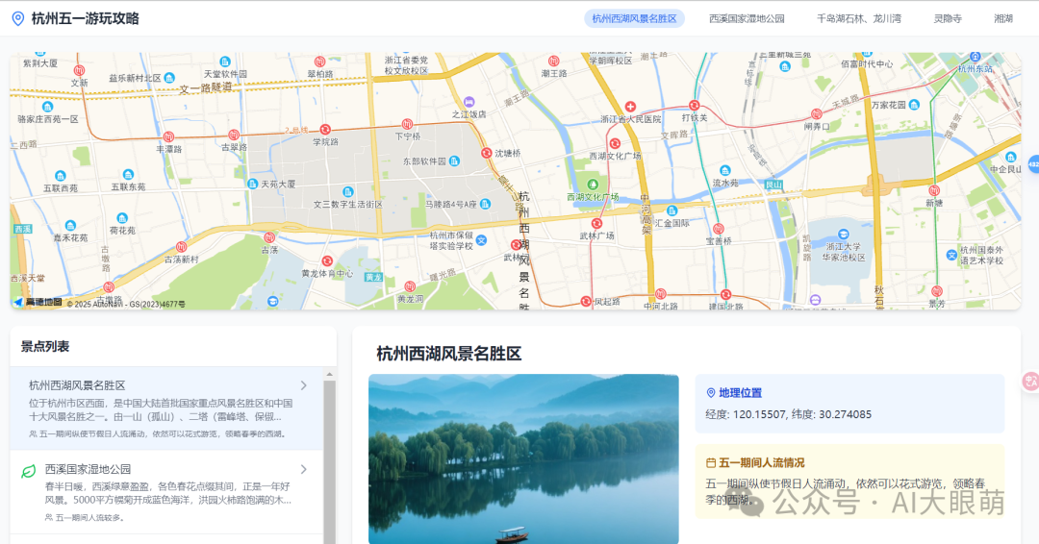
Task: Click the 学院路 metro transfer icon
Action: click(325, 129)
